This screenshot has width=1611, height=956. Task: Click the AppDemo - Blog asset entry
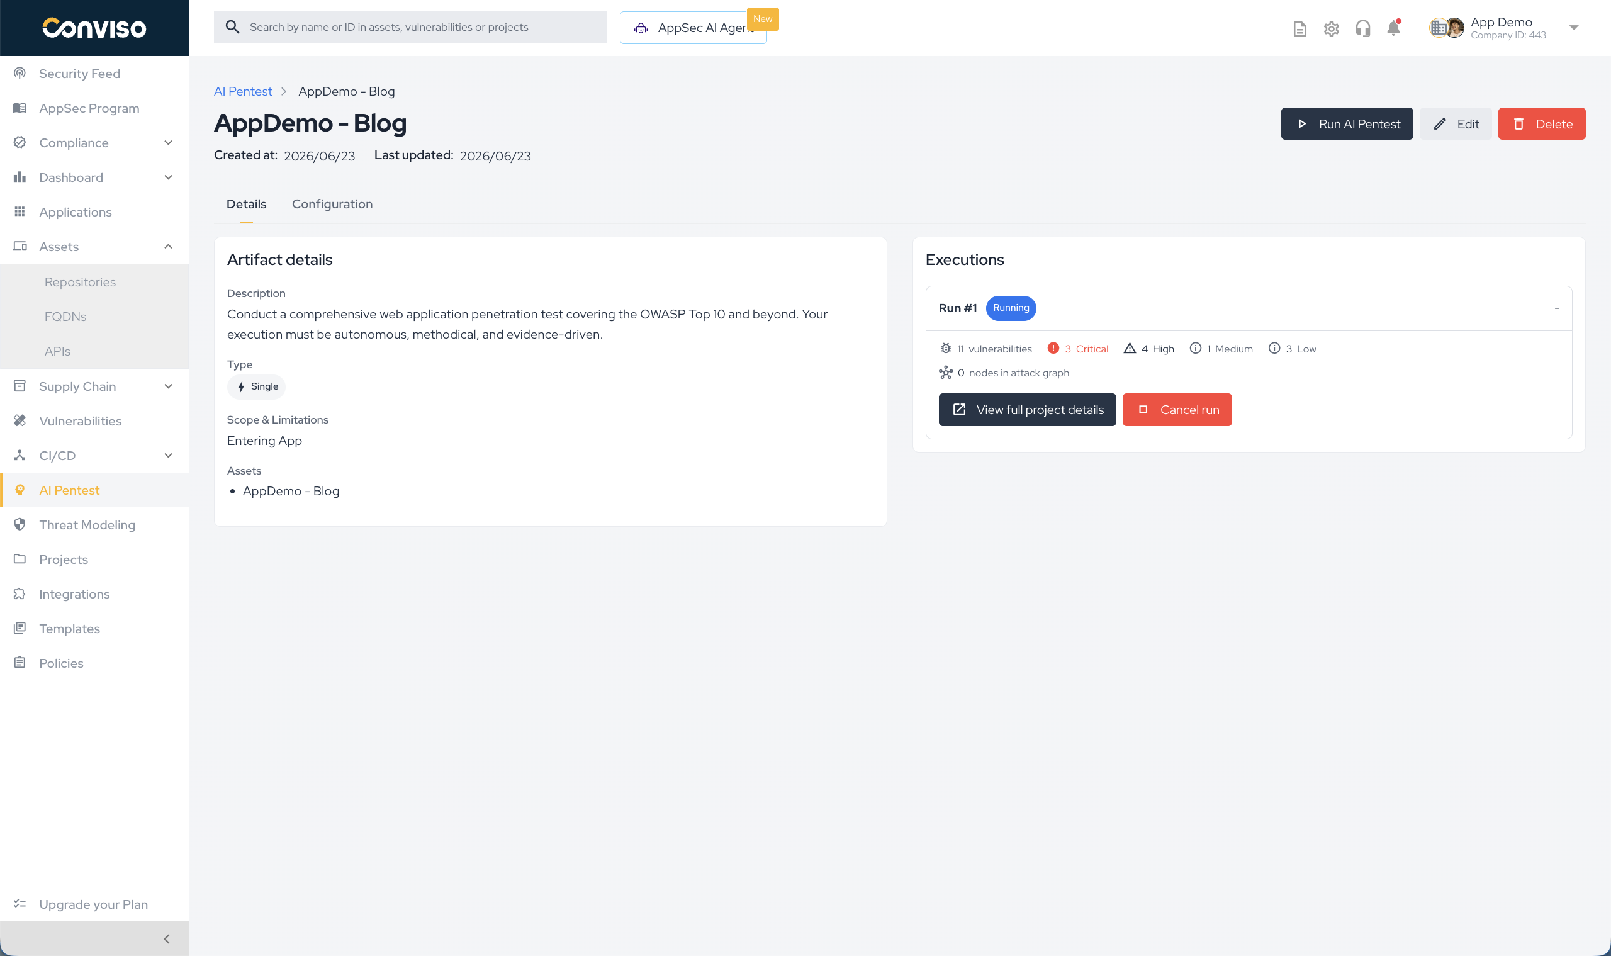(x=291, y=492)
